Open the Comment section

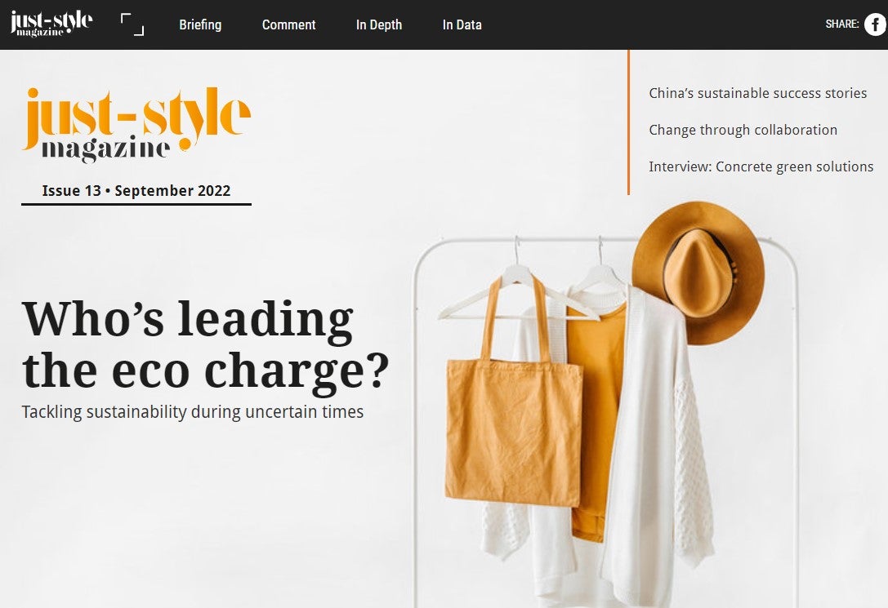[x=289, y=24]
